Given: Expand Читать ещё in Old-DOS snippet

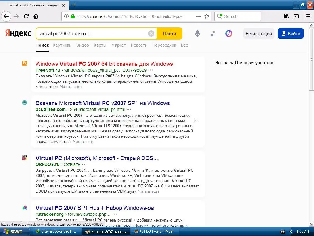Looking at the screenshot, I should click(149, 191).
